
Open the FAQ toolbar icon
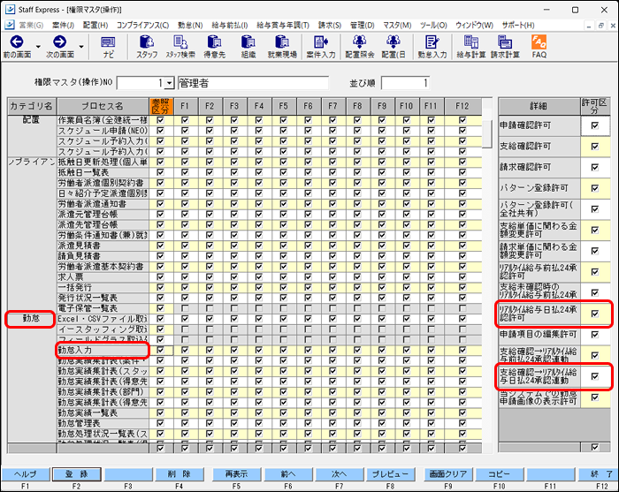539,47
